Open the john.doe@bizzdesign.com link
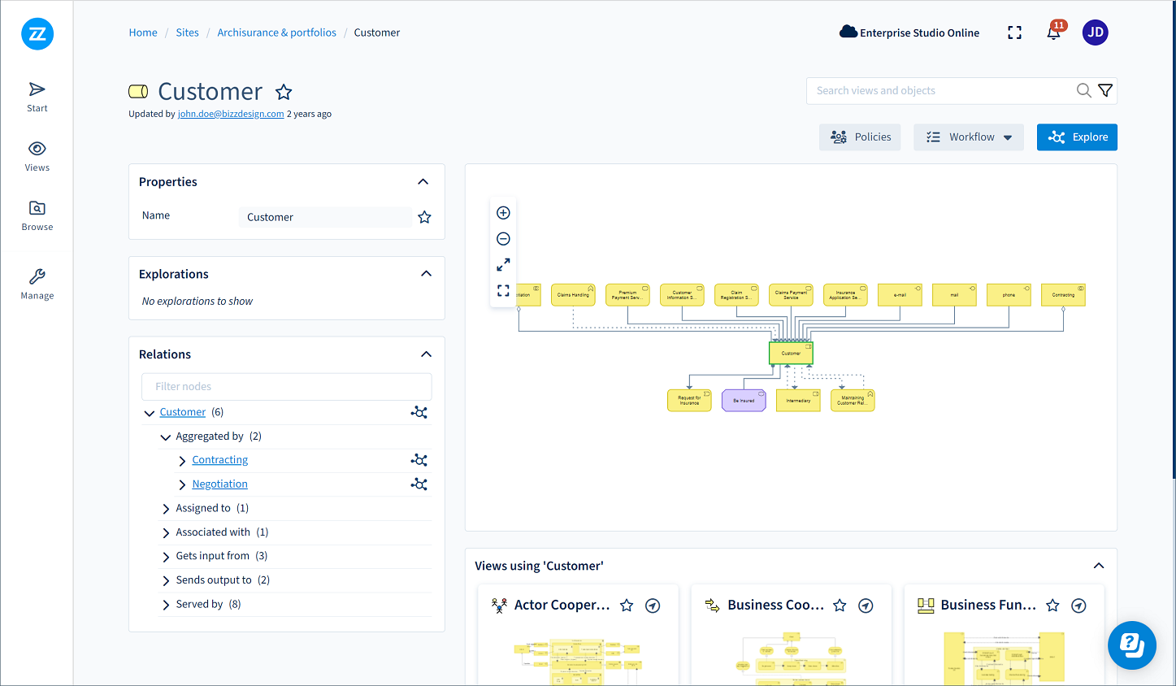Image resolution: width=1176 pixels, height=686 pixels. [231, 114]
